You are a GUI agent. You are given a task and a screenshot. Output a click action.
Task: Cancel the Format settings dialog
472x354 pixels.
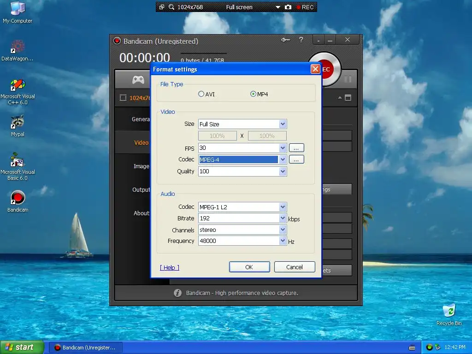coord(295,267)
